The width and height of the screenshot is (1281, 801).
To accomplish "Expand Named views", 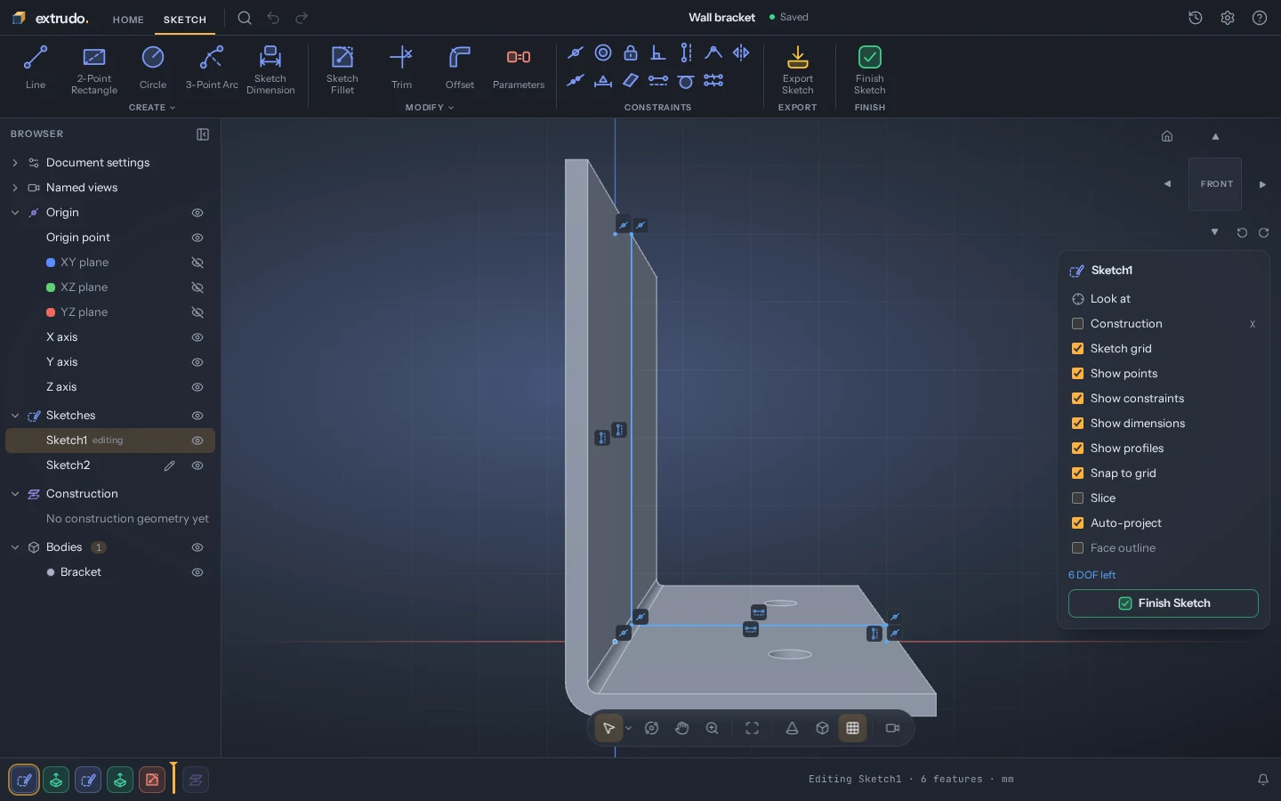I will 15,188.
